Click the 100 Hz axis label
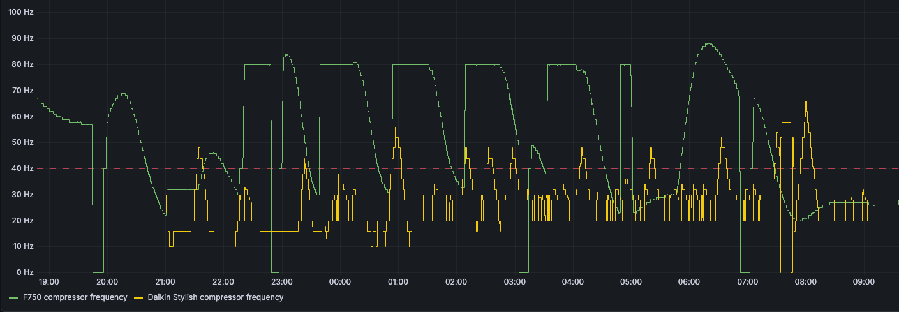 click(x=20, y=12)
